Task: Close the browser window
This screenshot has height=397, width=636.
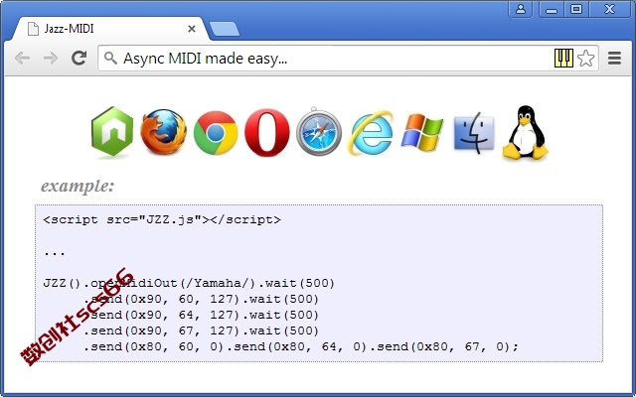Action: pyautogui.click(x=609, y=9)
